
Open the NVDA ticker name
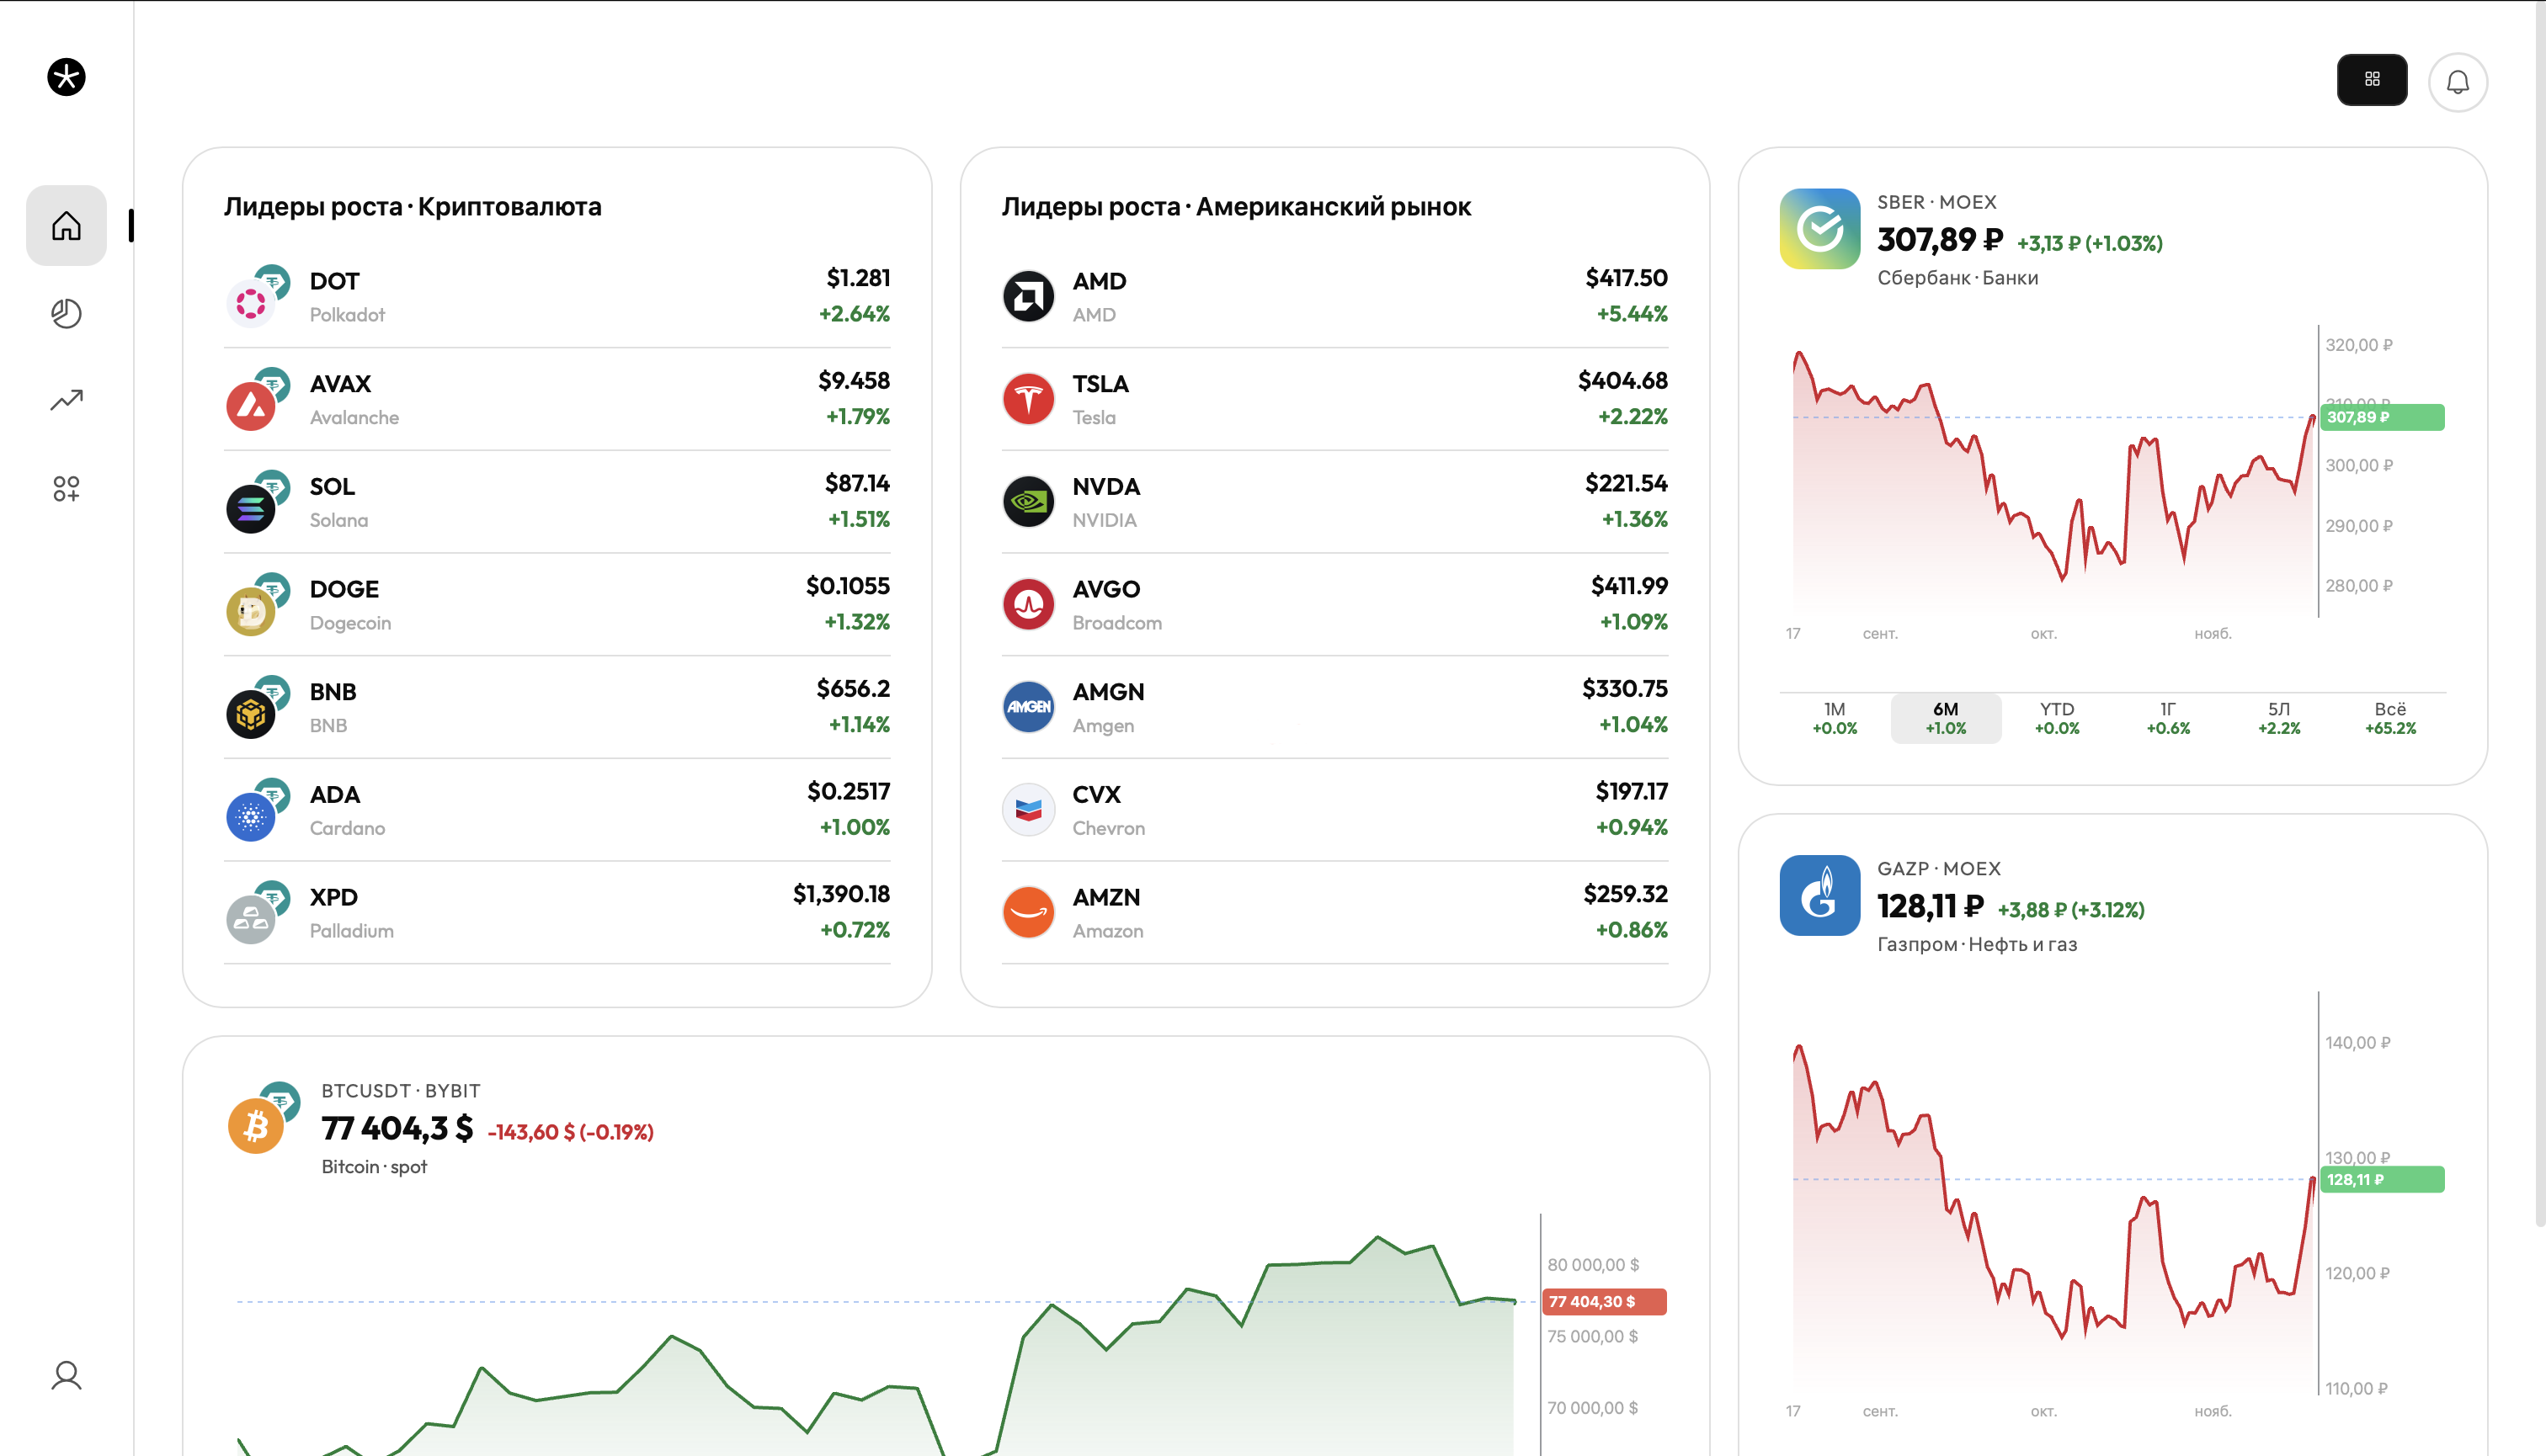pos(1106,487)
